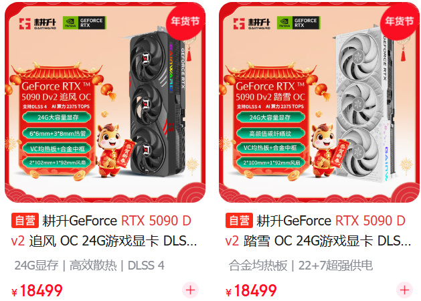Select the ¥18499 price of 踏雪 card
The image size is (421, 301).
pyautogui.click(x=251, y=290)
